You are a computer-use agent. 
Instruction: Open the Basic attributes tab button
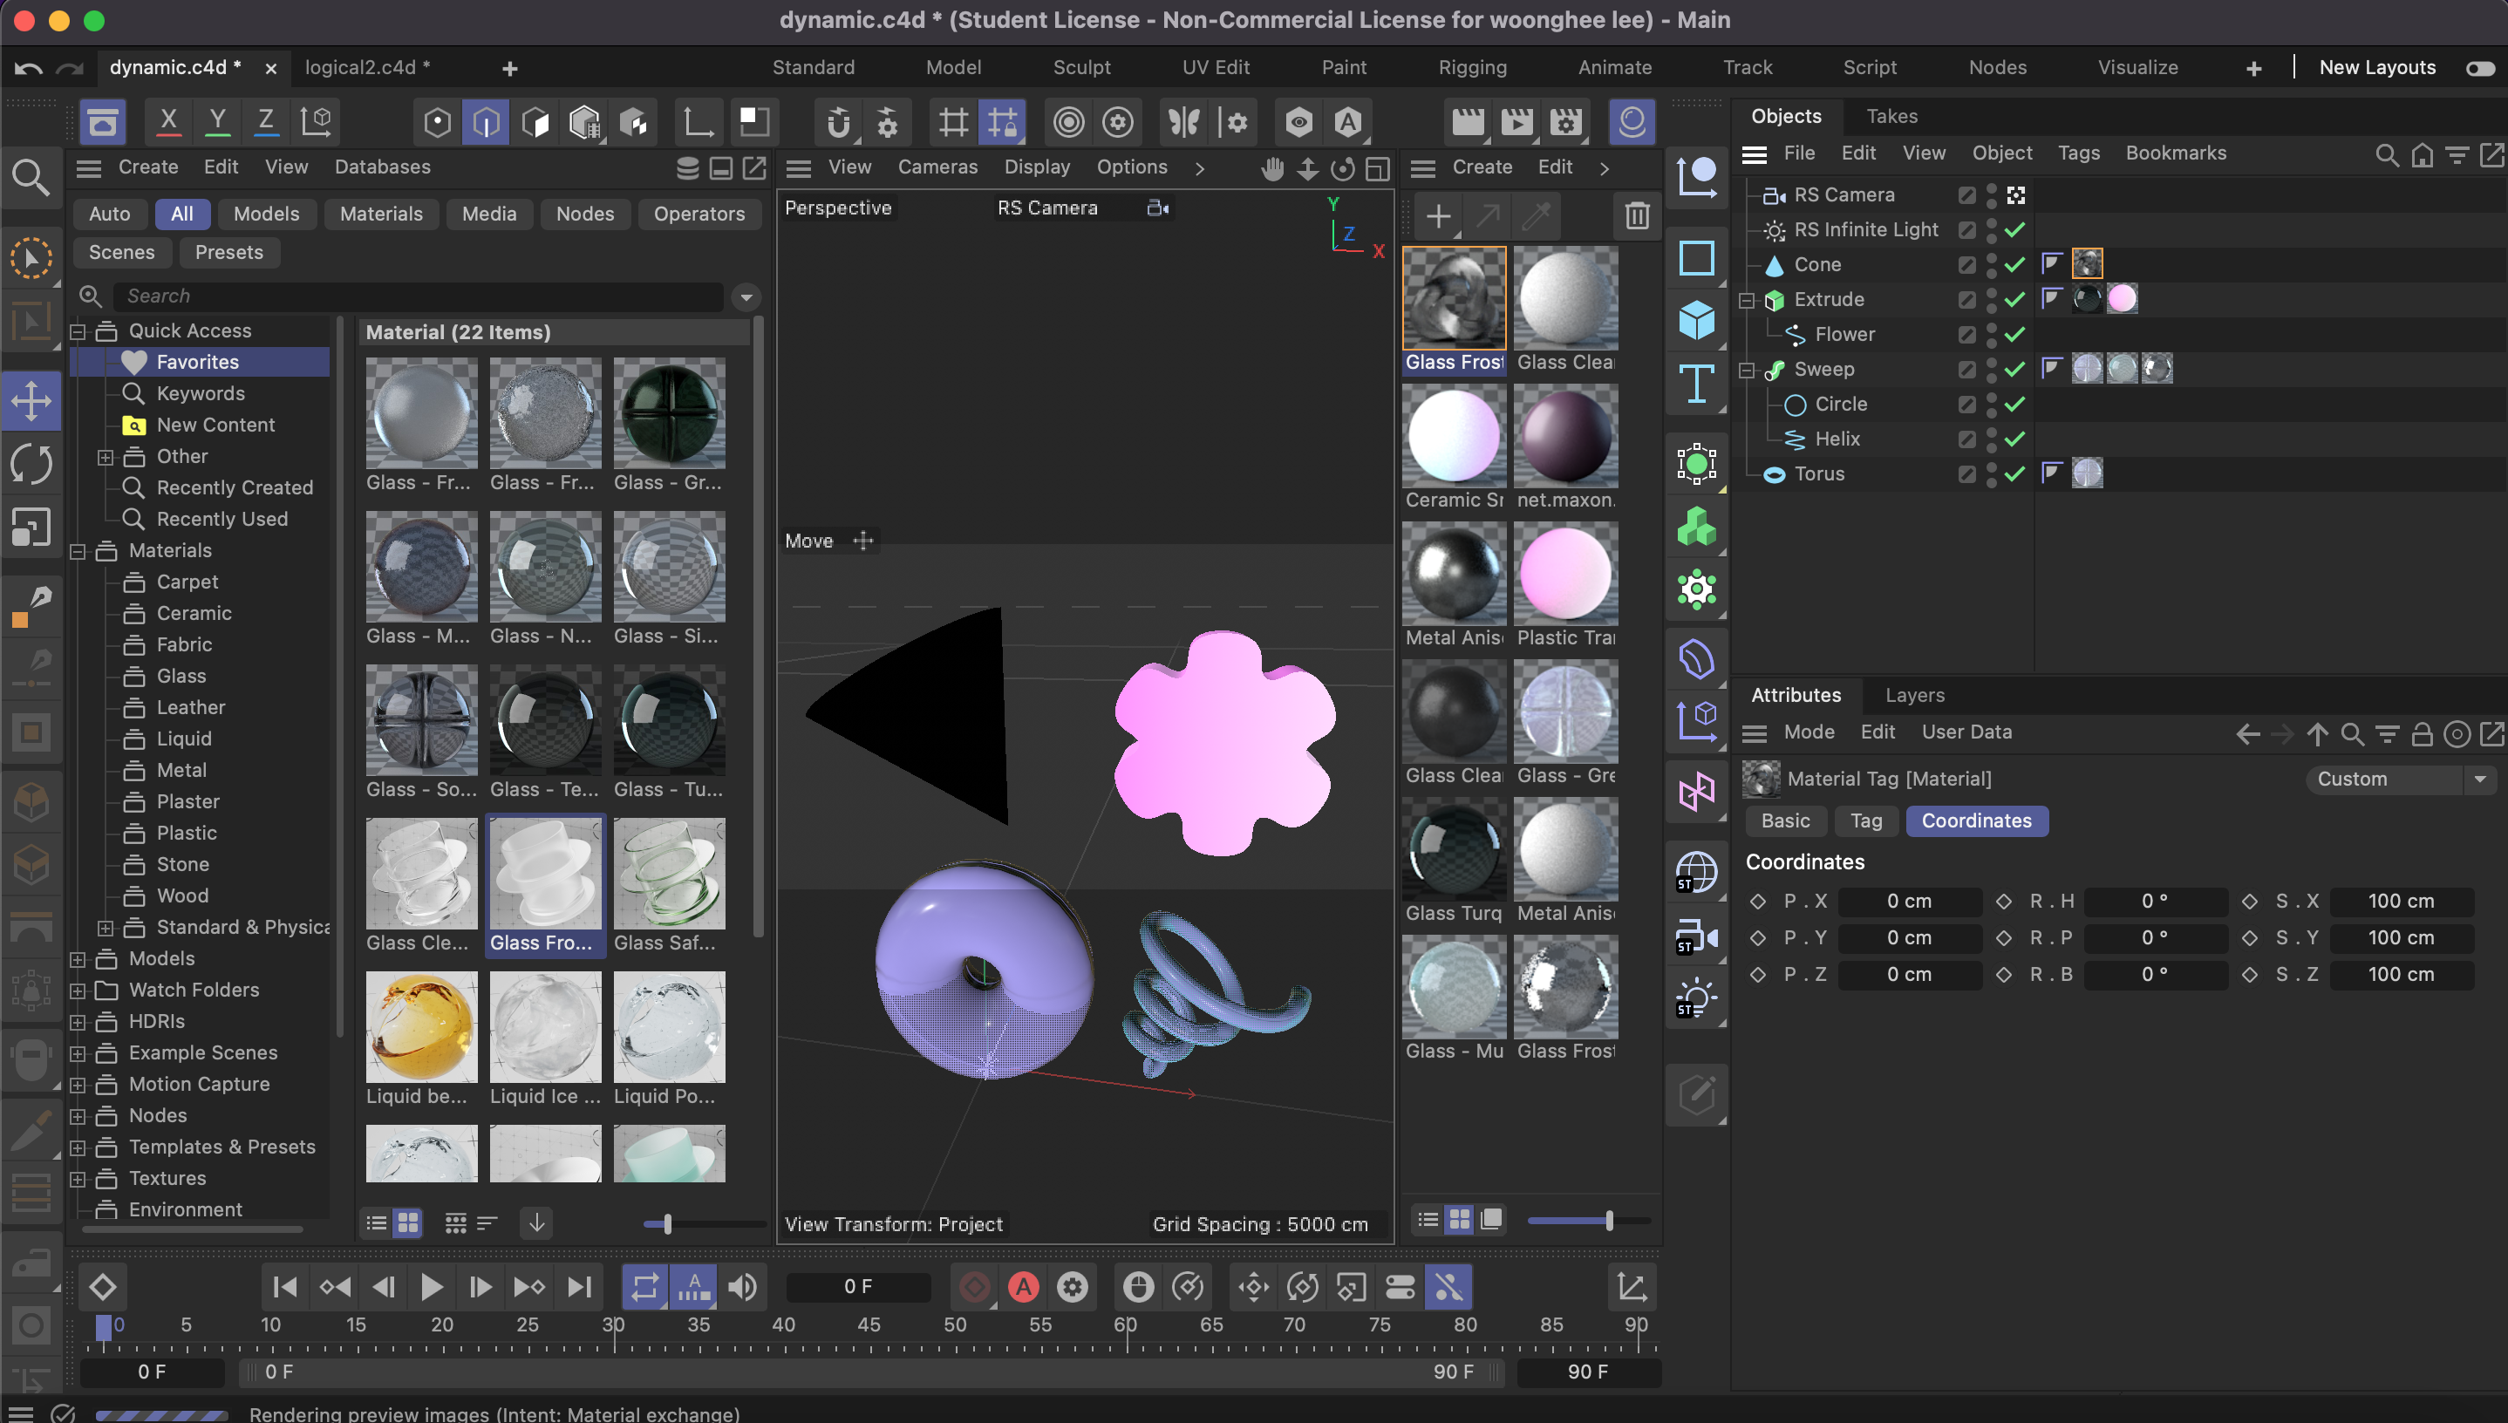click(x=1785, y=821)
